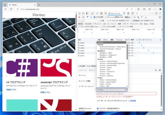Click the DevTools home (ようこそ) icon
The height and width of the screenshot is (115, 165).
click(x=92, y=13)
